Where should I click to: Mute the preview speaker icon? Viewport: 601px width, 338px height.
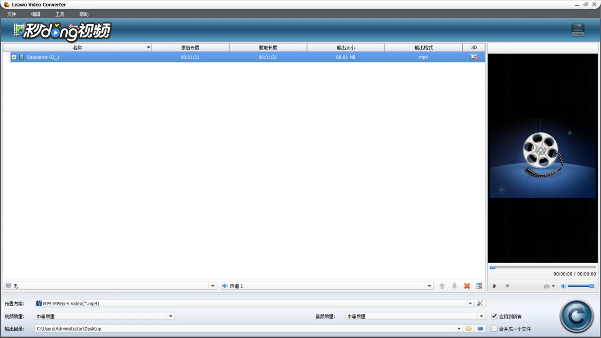tap(563, 286)
